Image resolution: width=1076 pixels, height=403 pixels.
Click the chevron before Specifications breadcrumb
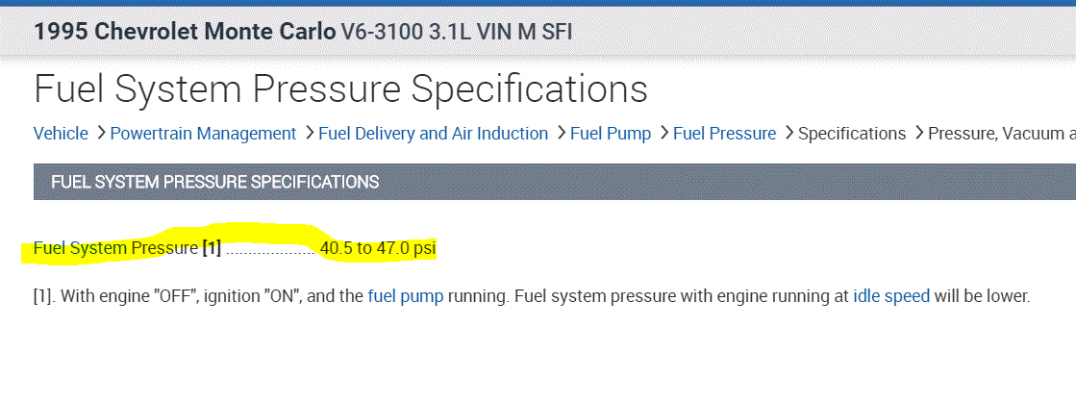coord(788,134)
